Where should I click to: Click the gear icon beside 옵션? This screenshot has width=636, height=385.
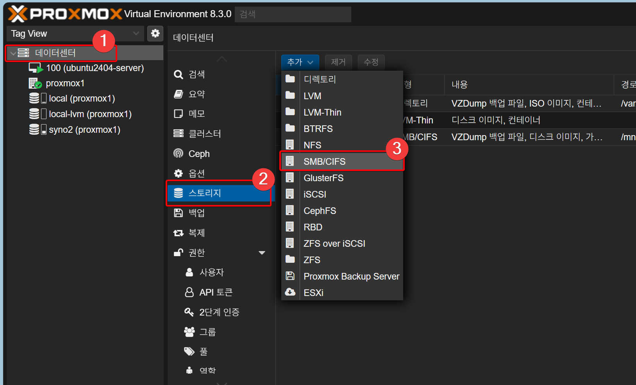[179, 173]
